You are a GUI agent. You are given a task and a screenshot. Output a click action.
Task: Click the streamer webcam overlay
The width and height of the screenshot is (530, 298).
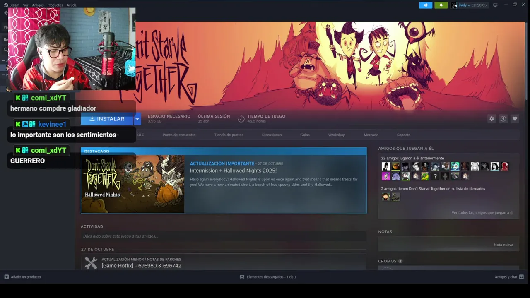coord(72,49)
